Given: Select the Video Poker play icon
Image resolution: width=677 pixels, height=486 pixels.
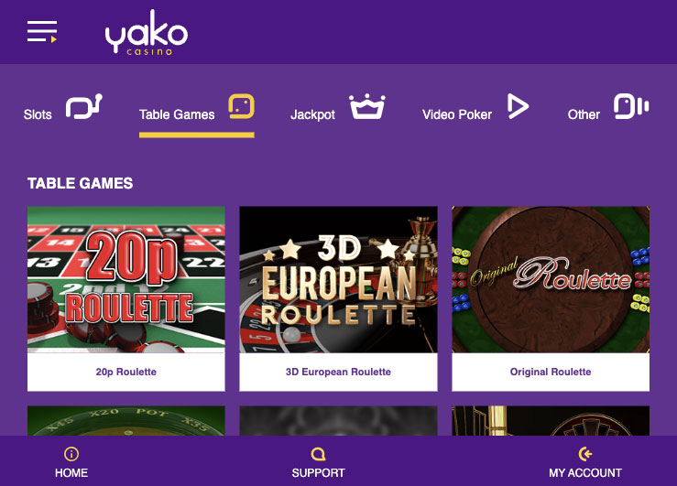Looking at the screenshot, I should pos(518,106).
